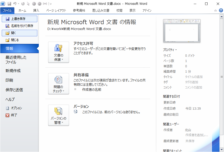Click the 関連する日付 heading

point(171,97)
